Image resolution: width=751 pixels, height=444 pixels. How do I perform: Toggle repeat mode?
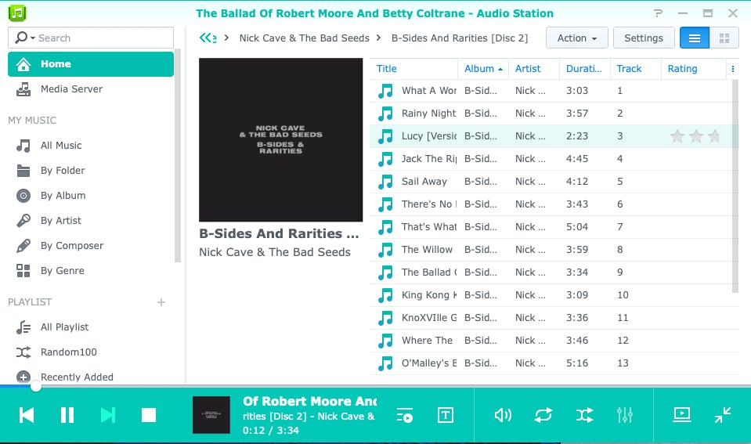point(543,415)
